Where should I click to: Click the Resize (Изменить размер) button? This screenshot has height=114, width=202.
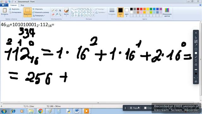pos(41,12)
